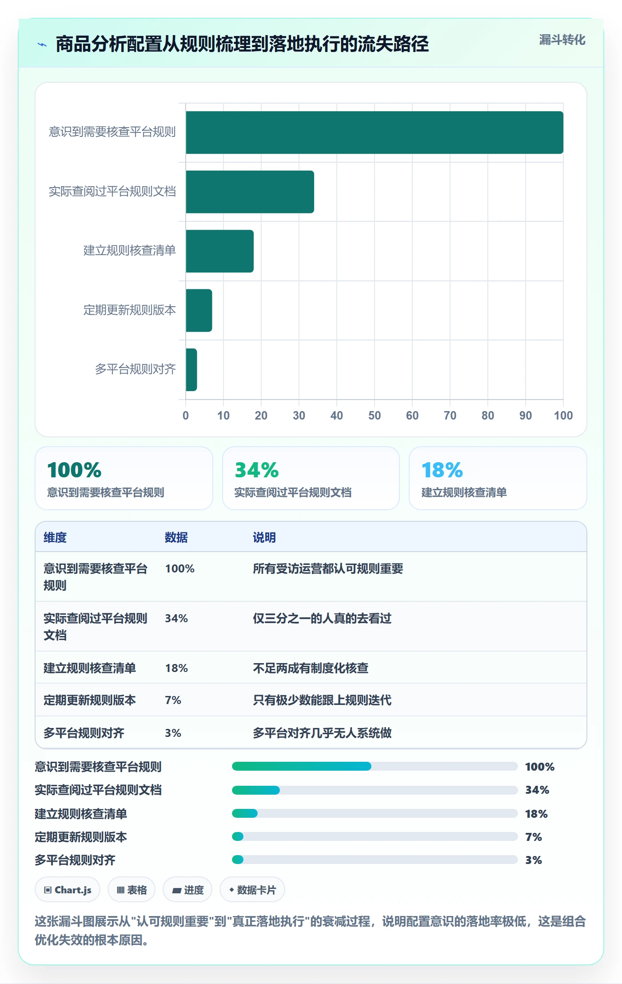Click progress bar for 建立规则核查清单
This screenshot has width=622, height=984.
(375, 813)
